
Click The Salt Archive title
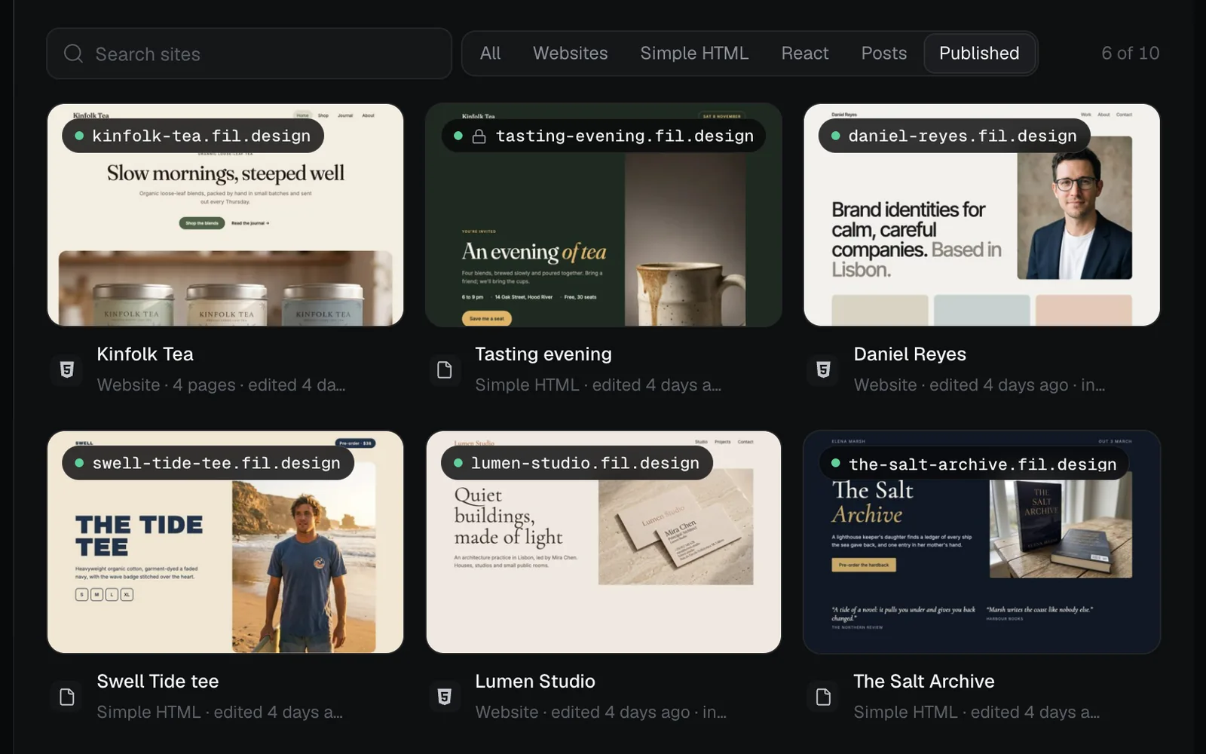click(x=924, y=681)
